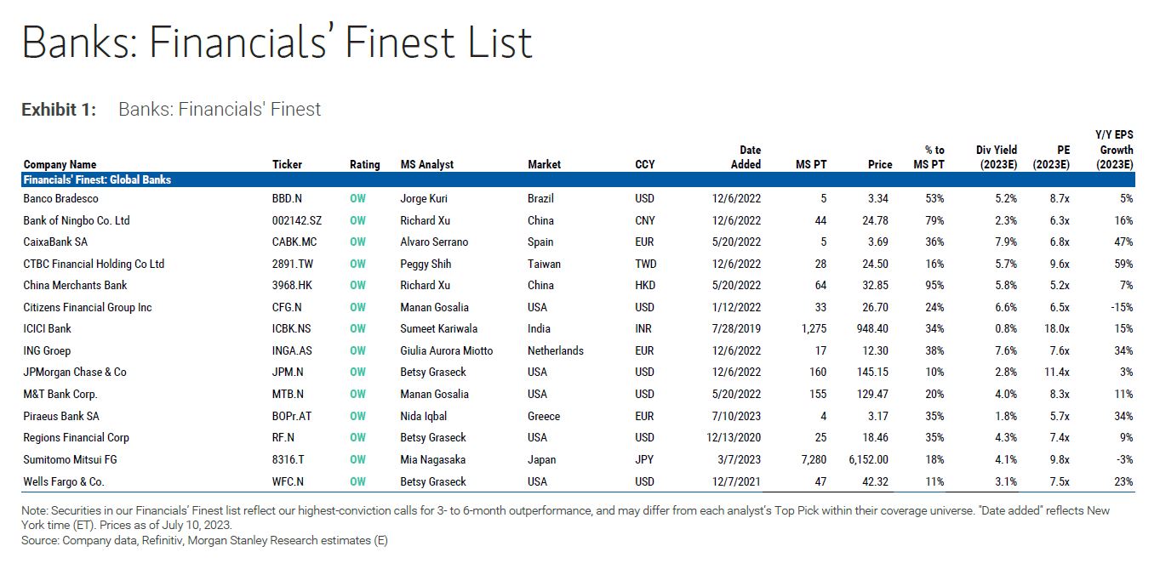The height and width of the screenshot is (569, 1160).
Task: Click the Div Yield (2023E) column header
Action: pos(996,157)
